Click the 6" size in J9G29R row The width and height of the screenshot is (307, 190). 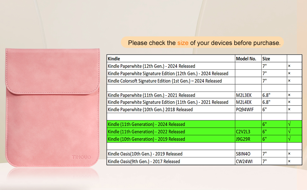pos(265,139)
